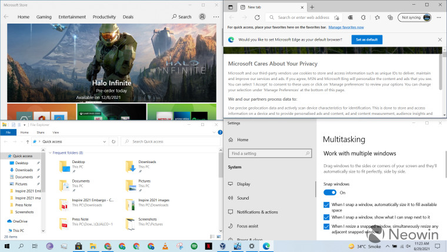
Task: Open File Explorer help icon
Action: point(220,132)
